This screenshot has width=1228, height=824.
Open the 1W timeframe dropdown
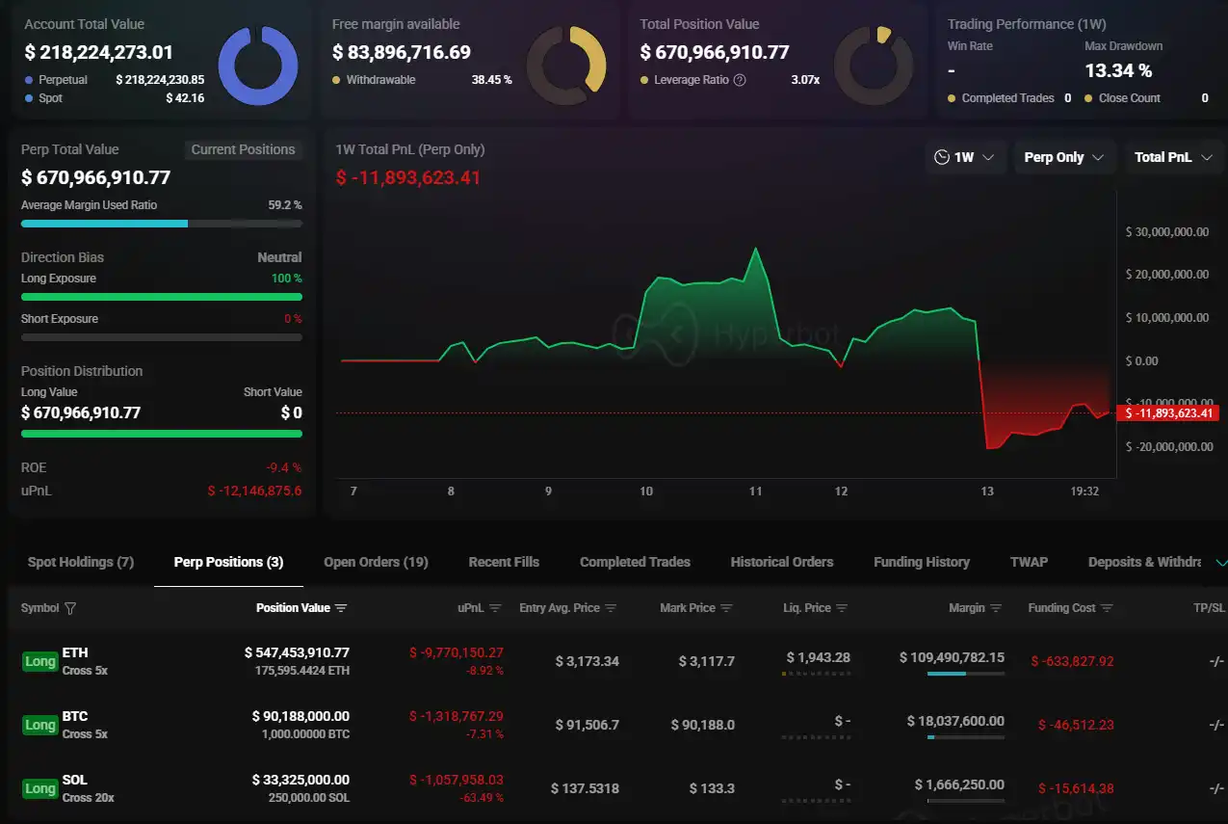pyautogui.click(x=966, y=156)
